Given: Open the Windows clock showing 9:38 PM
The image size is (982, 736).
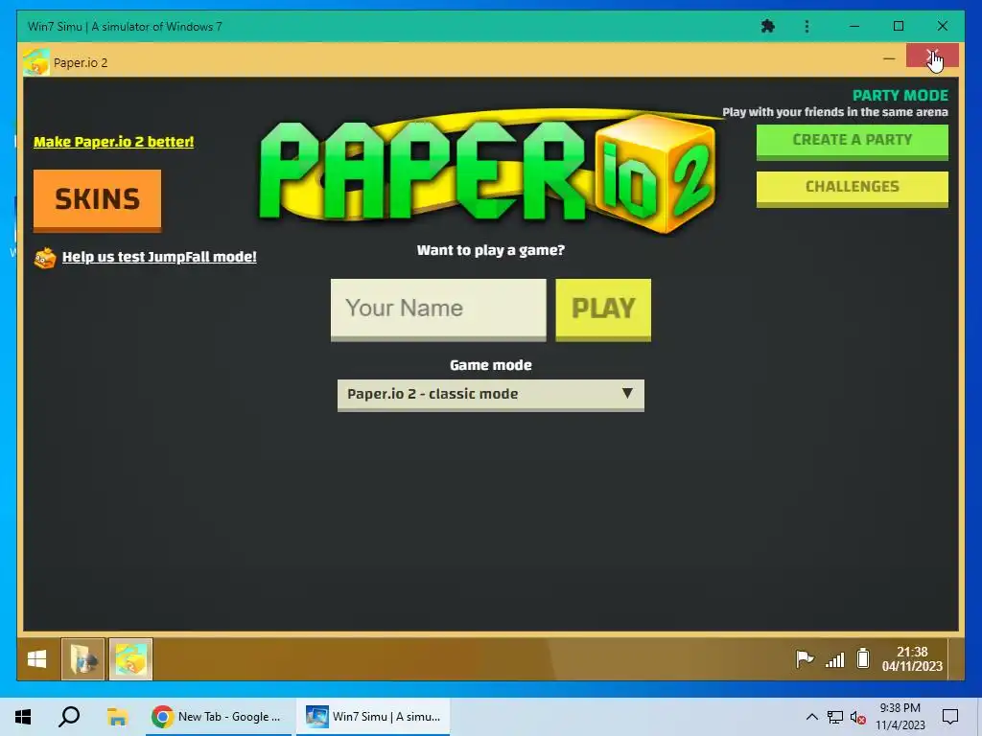Looking at the screenshot, I should (x=900, y=717).
